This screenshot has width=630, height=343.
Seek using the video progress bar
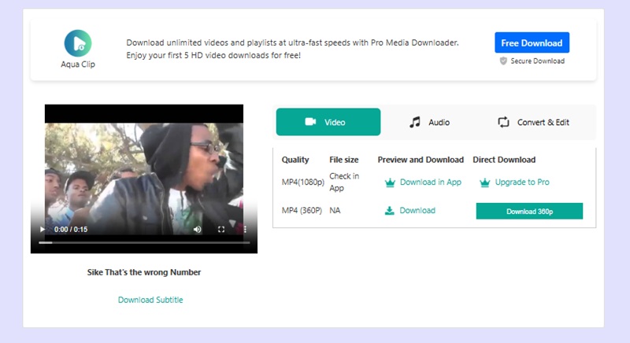pos(144,243)
